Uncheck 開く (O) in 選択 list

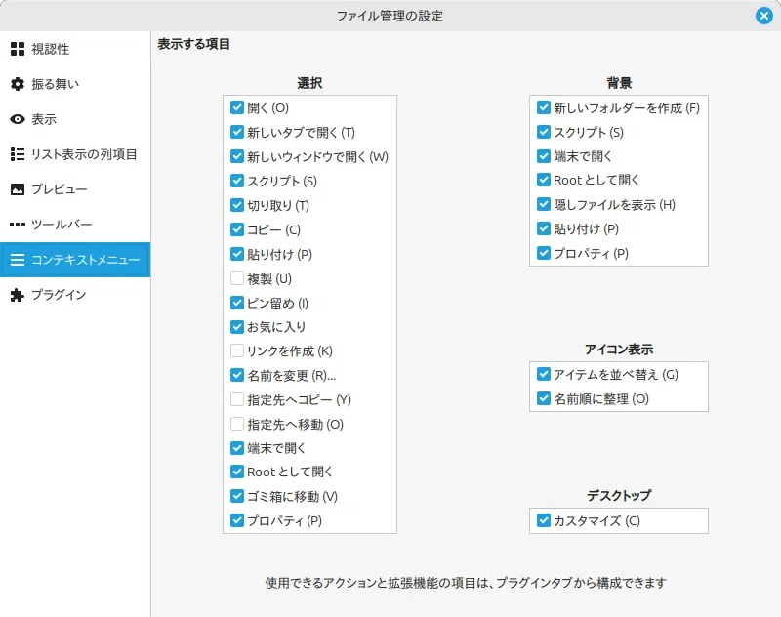point(237,107)
